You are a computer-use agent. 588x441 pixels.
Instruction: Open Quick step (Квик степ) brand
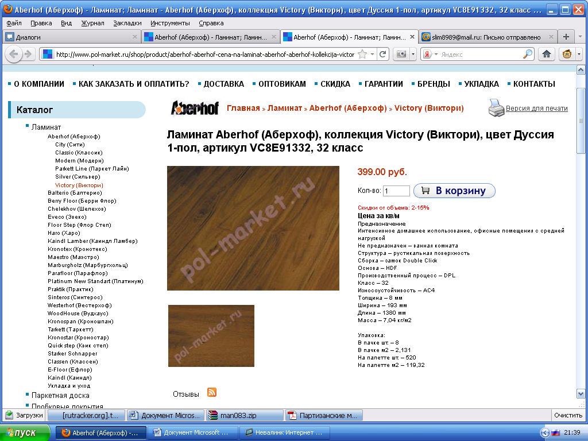tap(78, 345)
